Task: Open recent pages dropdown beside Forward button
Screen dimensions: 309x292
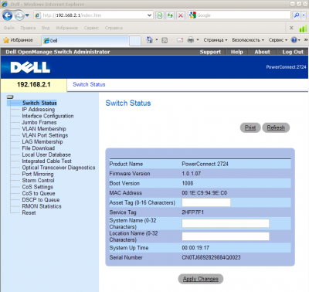Action: 27,15
